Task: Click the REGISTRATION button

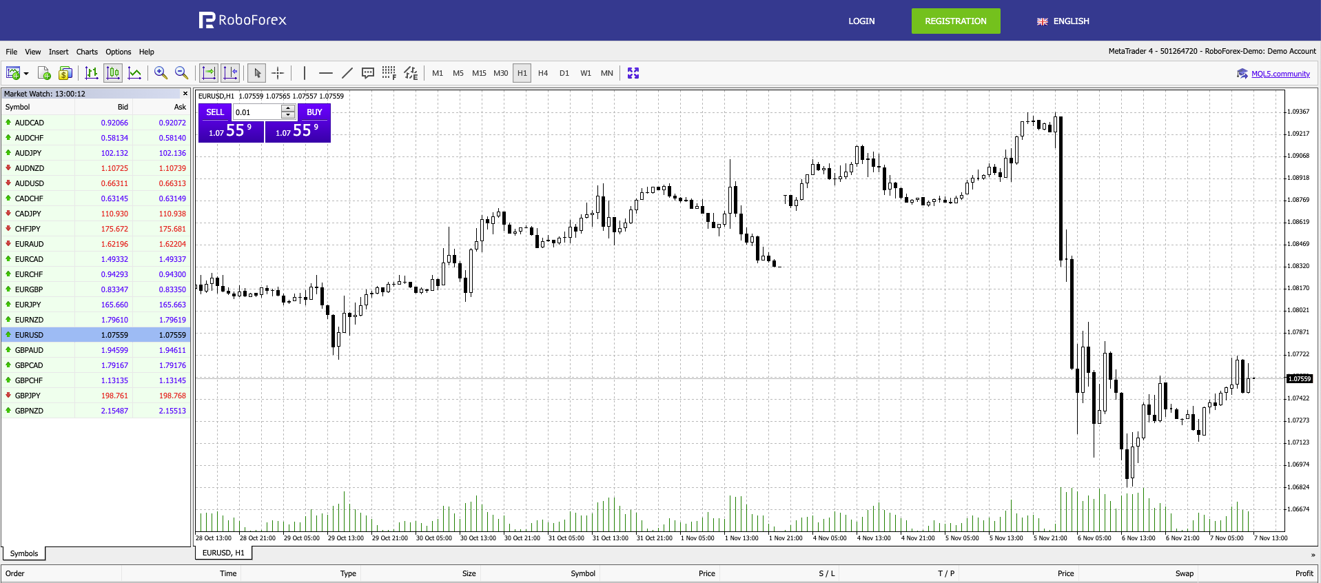Action: click(956, 21)
